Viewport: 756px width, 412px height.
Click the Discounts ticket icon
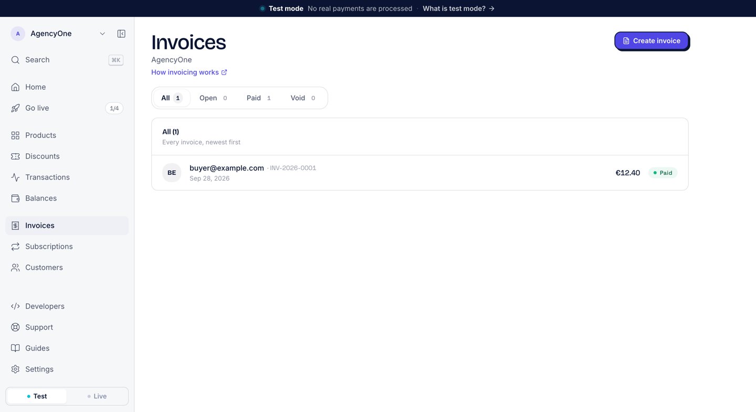pos(15,156)
